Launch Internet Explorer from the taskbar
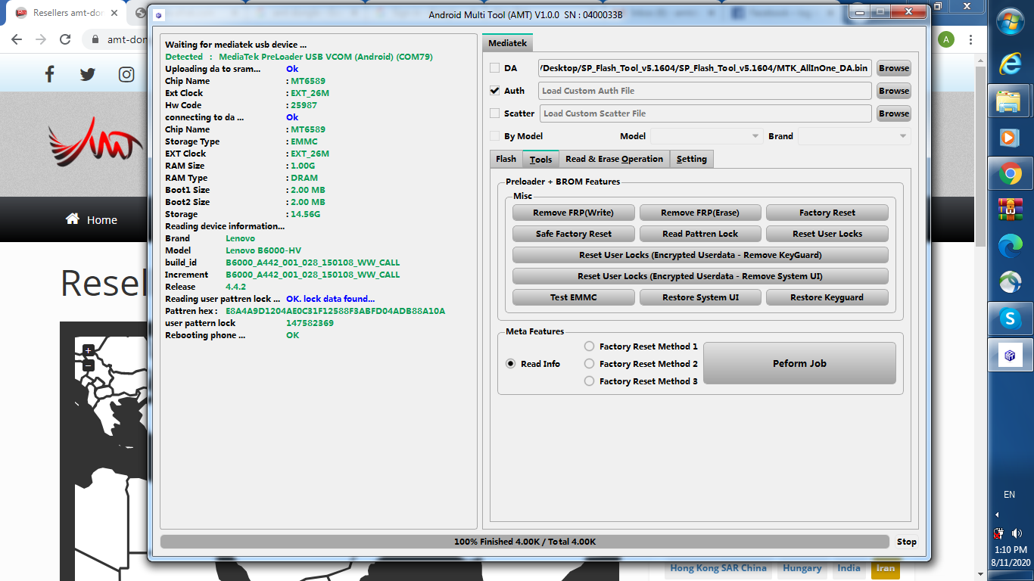 (1011, 64)
